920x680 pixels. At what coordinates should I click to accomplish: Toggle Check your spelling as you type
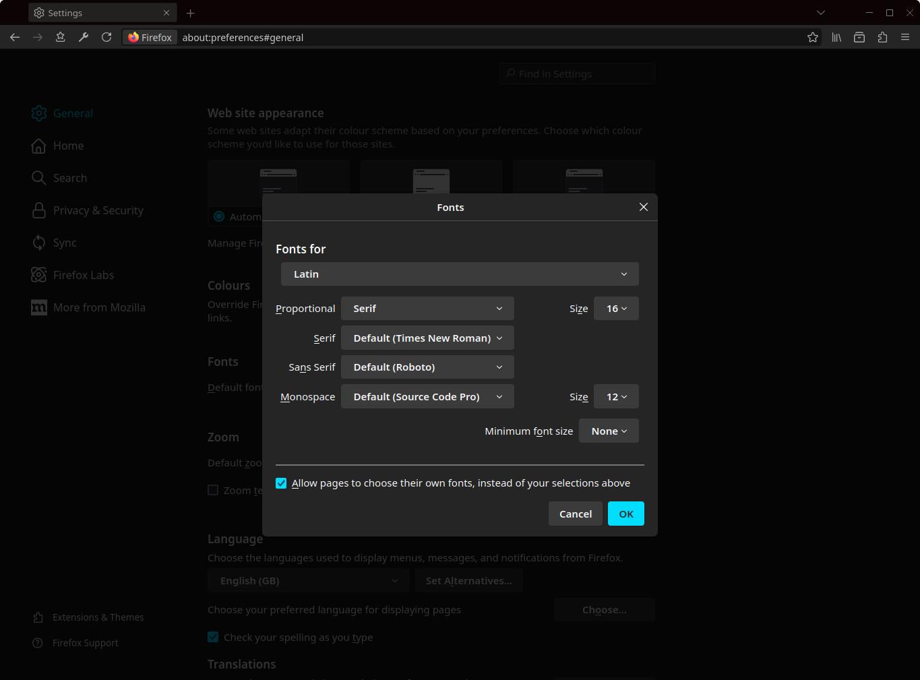(213, 637)
